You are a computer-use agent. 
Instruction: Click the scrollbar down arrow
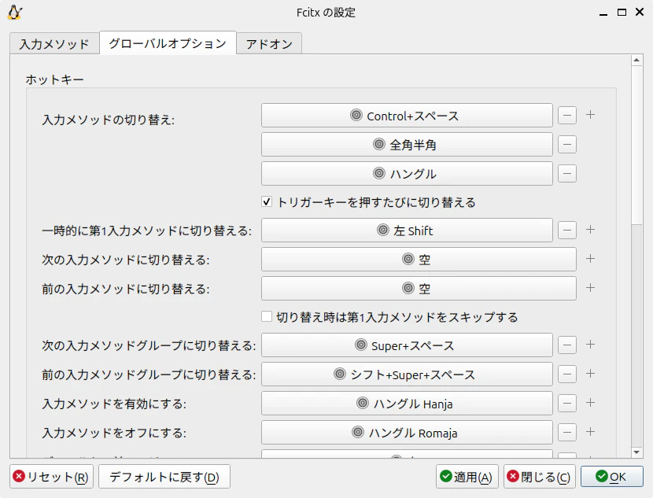pos(636,452)
